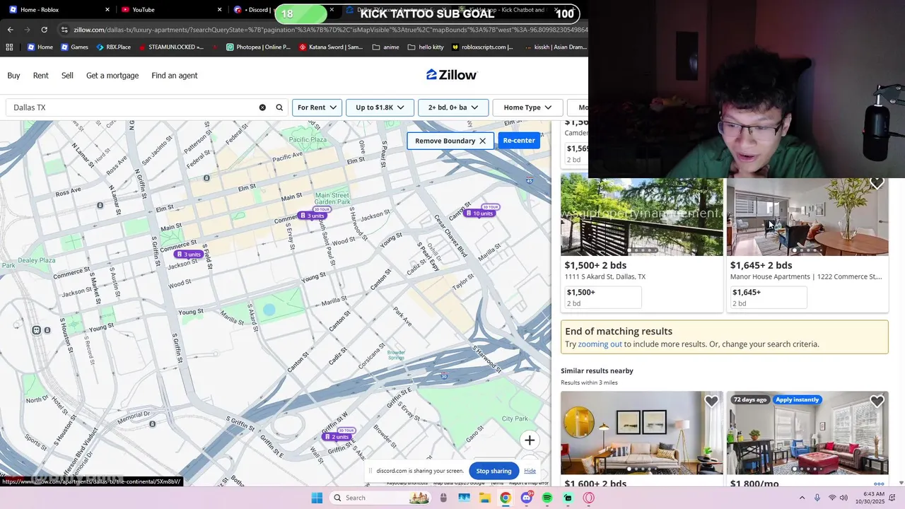Switch to Chrome in the taskbar
The image size is (905, 509).
point(506,498)
